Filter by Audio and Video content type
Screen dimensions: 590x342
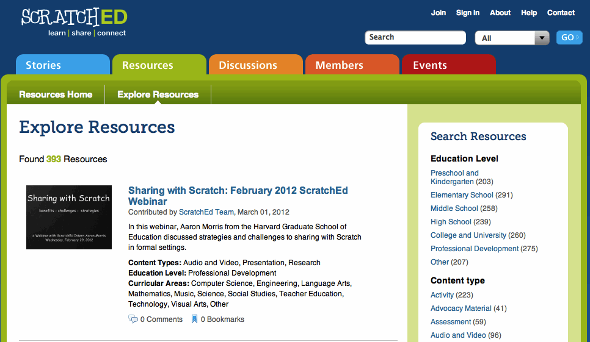pyautogui.click(x=458, y=335)
